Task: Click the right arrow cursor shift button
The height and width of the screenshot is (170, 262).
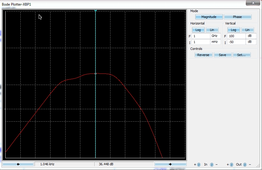Action: pyautogui.click(x=170, y=164)
